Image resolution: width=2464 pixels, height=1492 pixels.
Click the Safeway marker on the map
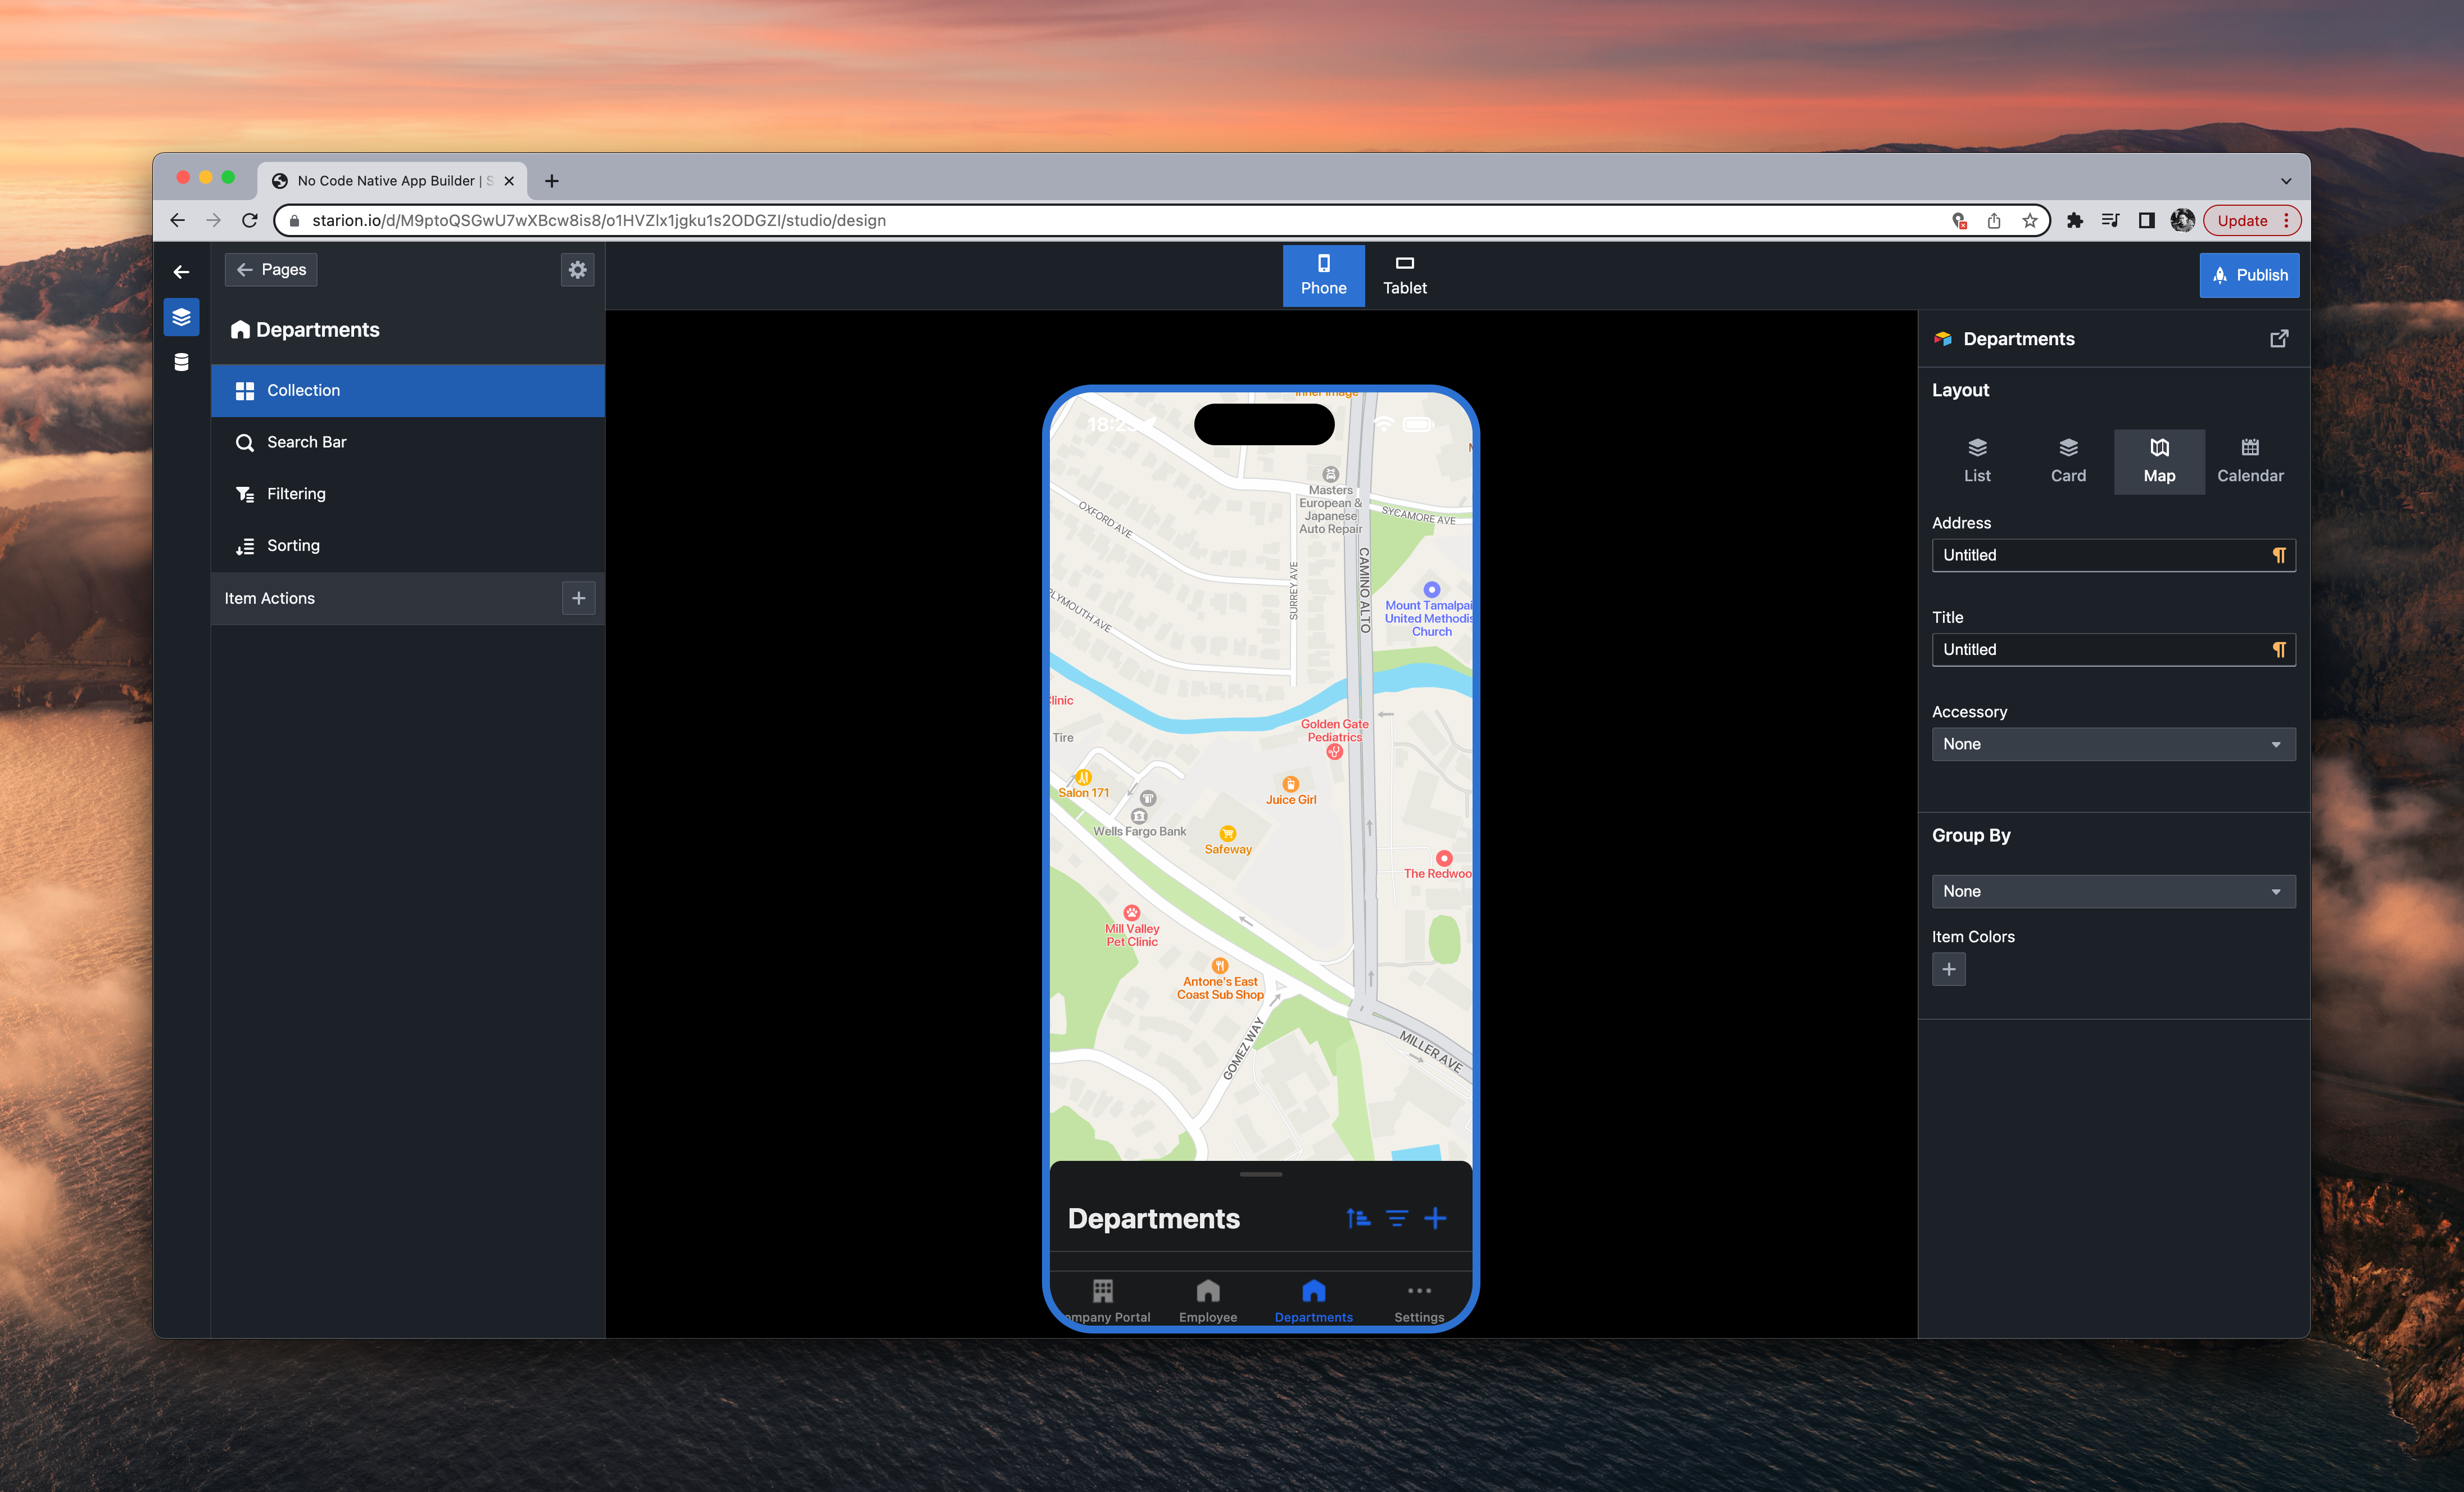pyautogui.click(x=1227, y=835)
